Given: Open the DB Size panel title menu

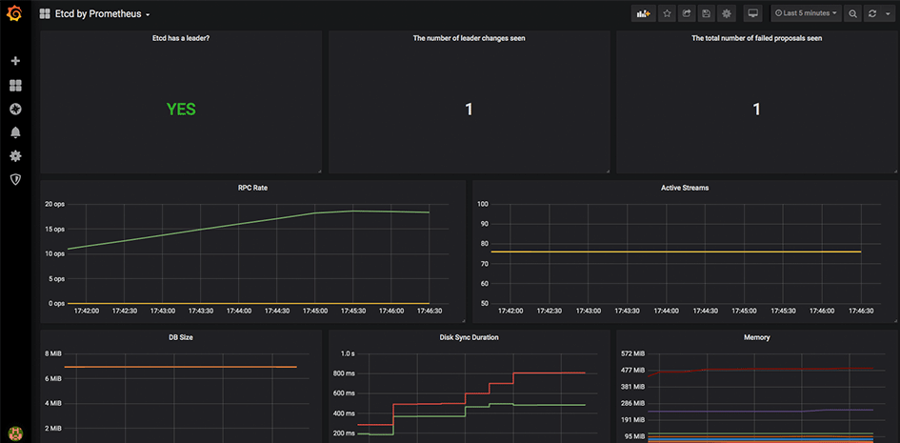Looking at the screenshot, I should [181, 337].
